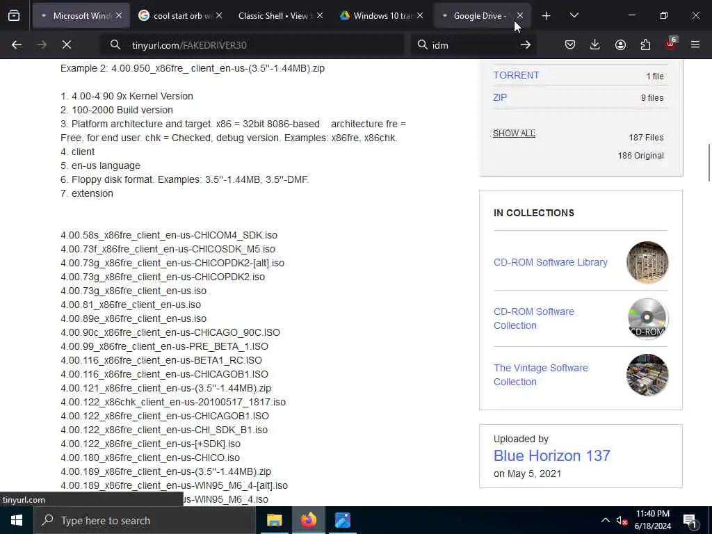Image resolution: width=712 pixels, height=534 pixels.
Task: Click CD-ROM Software Collection disc thumbnail
Action: tap(647, 318)
